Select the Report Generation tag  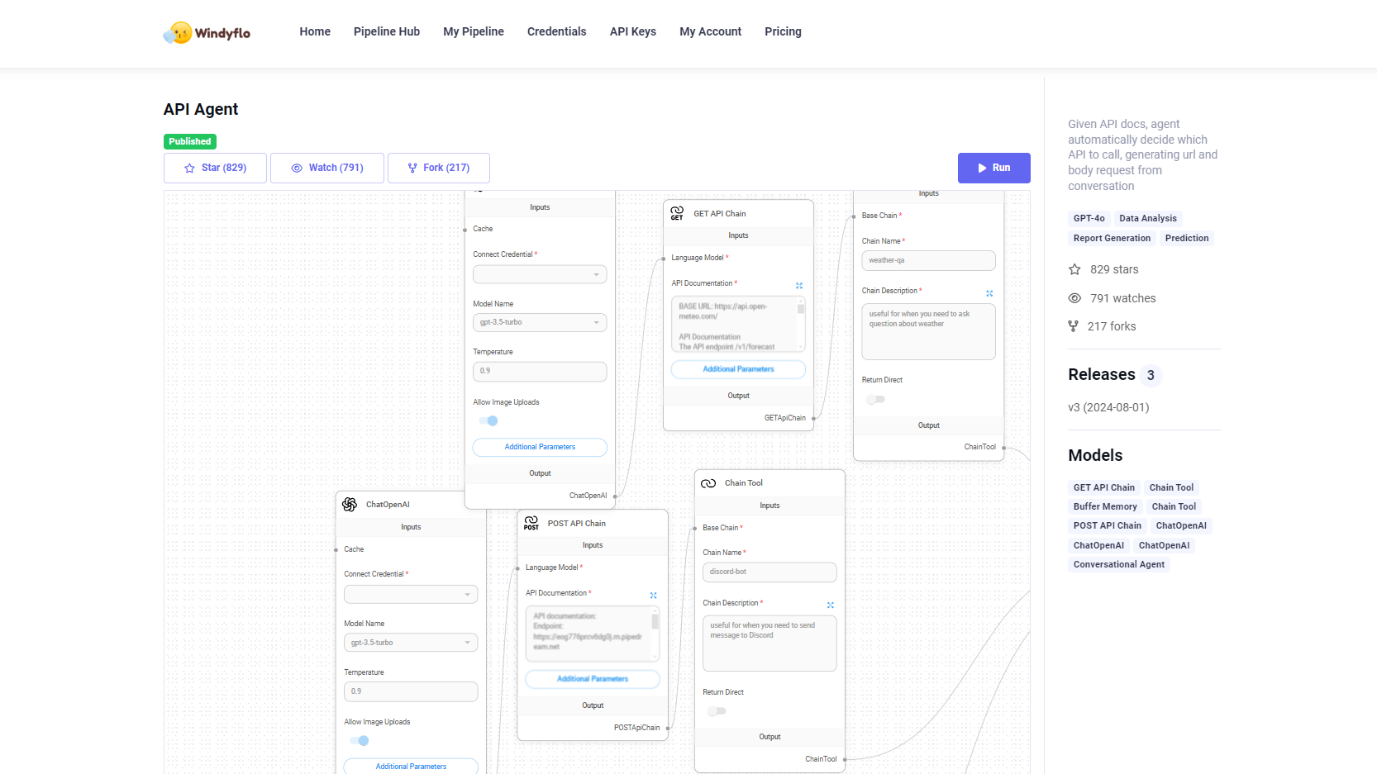tap(1112, 238)
